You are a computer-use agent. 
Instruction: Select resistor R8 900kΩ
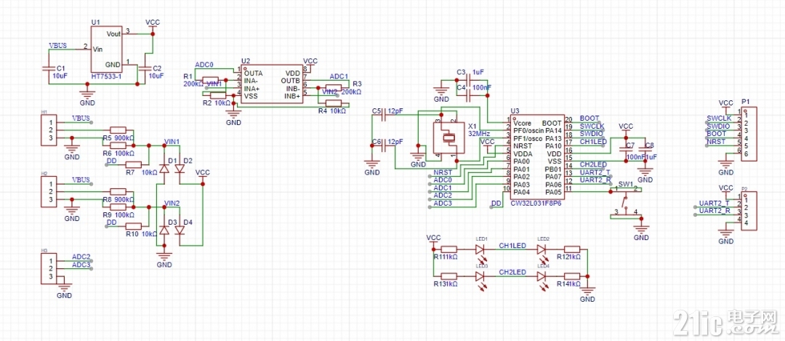(118, 191)
